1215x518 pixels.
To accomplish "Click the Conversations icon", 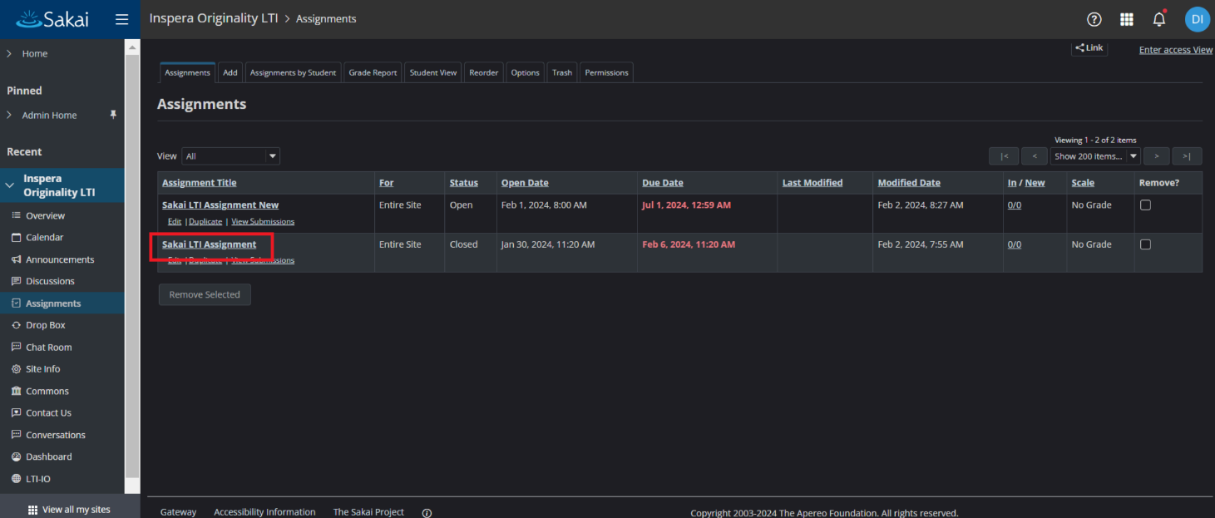I will click(16, 435).
